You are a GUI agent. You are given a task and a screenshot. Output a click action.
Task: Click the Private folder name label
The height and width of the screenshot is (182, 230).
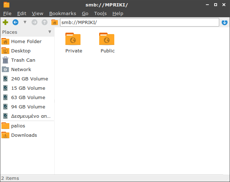tap(74, 51)
